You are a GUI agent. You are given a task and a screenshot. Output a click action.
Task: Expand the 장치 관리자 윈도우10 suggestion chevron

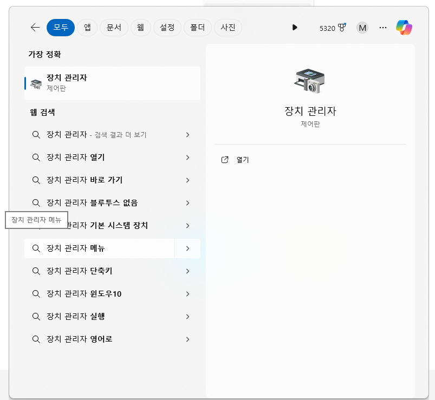(x=187, y=293)
